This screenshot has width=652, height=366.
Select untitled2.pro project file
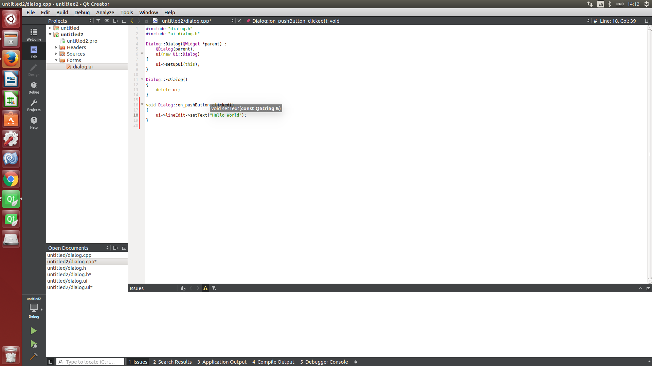82,41
